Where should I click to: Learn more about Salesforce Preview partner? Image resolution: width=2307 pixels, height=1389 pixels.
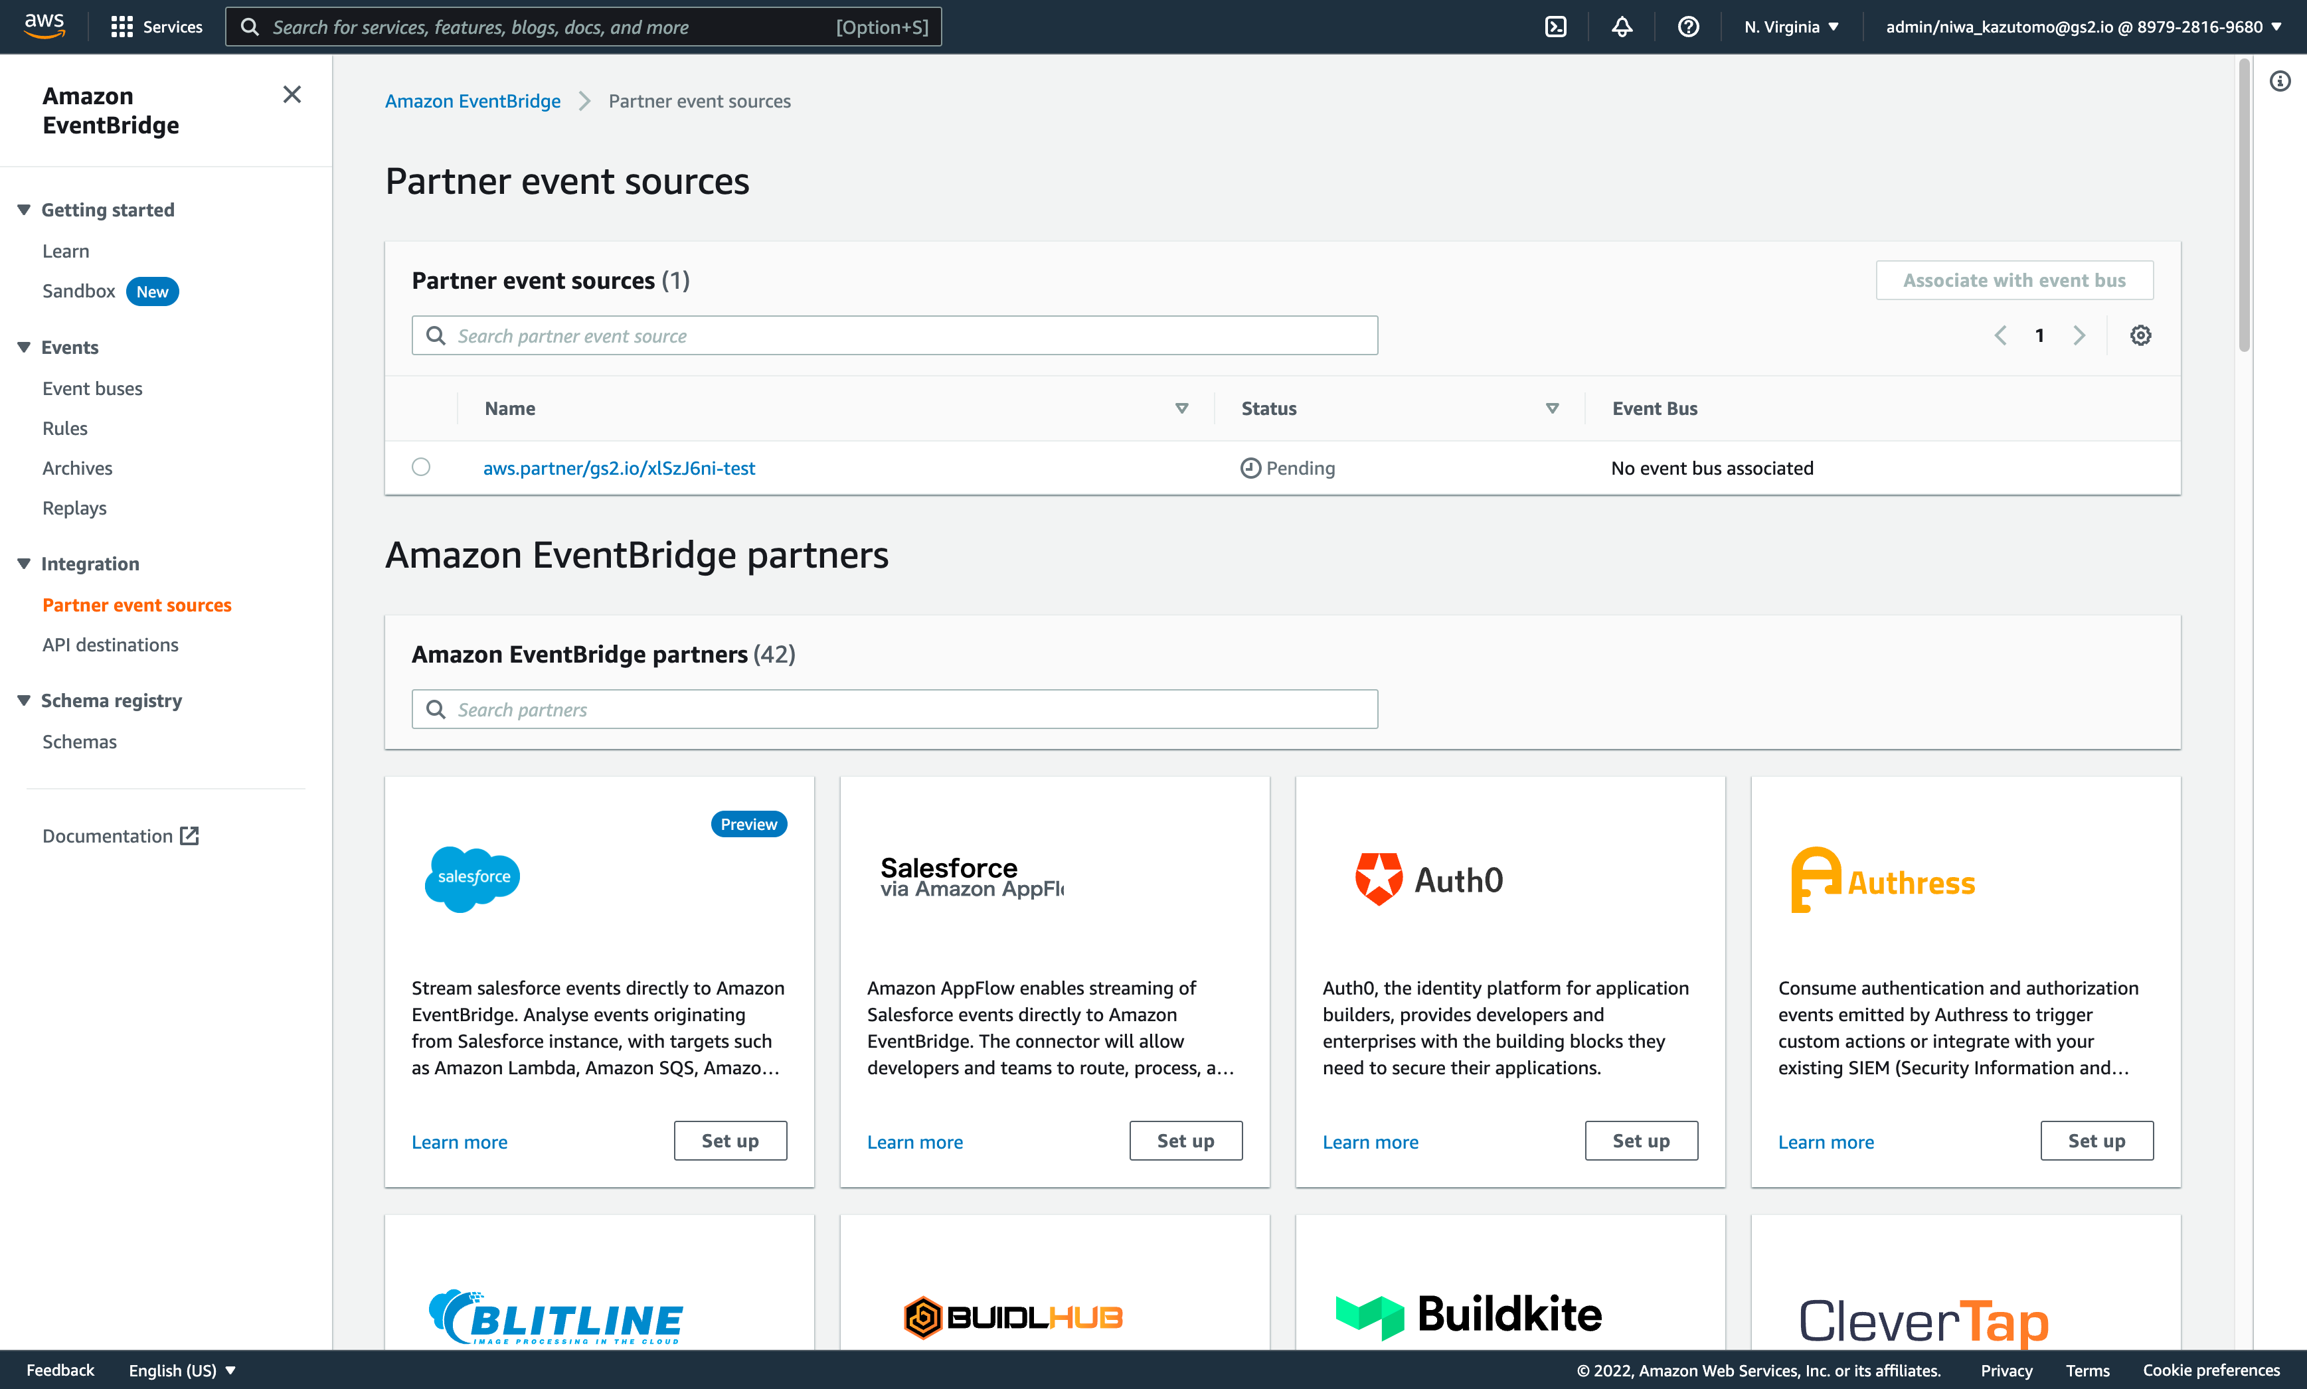coord(460,1142)
